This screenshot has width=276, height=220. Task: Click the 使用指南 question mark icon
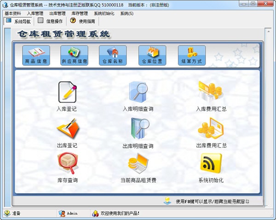click(73, 21)
